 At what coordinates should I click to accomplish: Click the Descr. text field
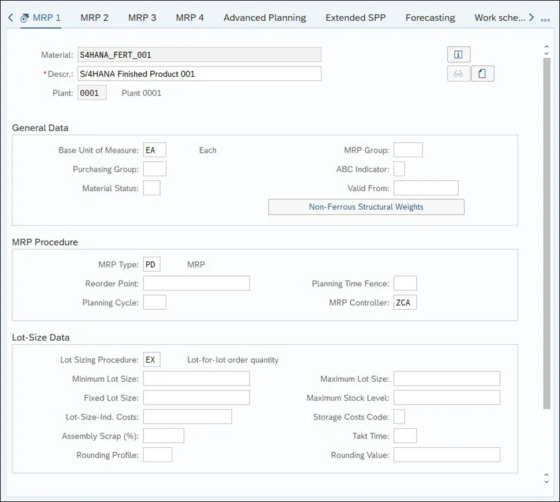pyautogui.click(x=199, y=74)
